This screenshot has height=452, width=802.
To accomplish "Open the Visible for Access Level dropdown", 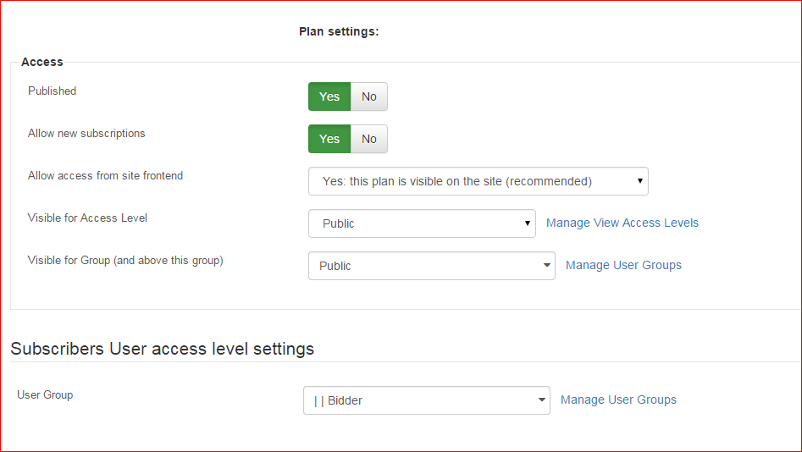I will click(x=422, y=223).
